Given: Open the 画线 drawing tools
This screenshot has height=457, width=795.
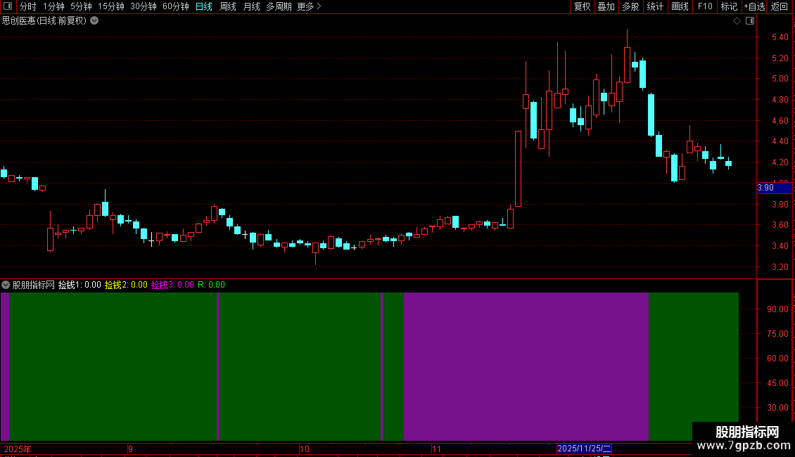Looking at the screenshot, I should pos(680,6).
